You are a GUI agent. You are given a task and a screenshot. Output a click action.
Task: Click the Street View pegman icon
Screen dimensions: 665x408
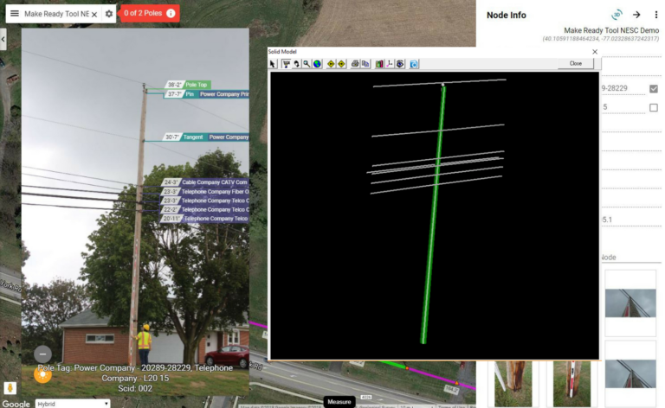click(x=10, y=387)
